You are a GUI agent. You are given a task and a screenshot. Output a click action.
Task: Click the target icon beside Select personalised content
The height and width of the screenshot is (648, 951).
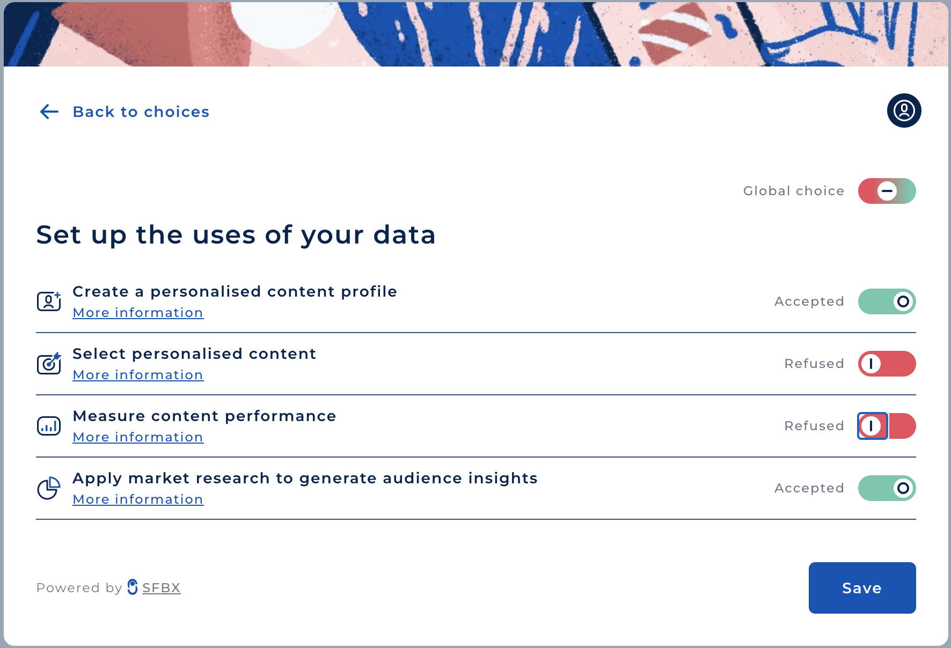coord(49,364)
